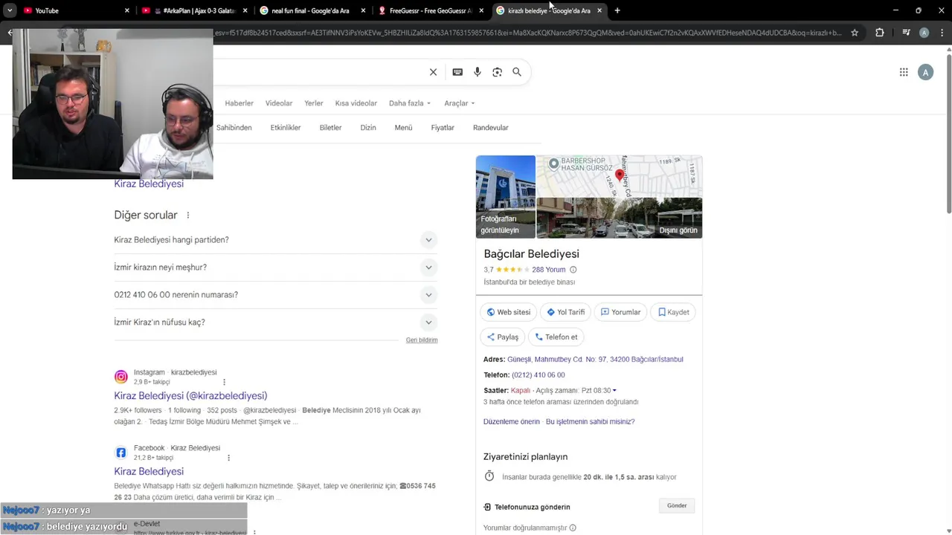This screenshot has height=535, width=952.
Task: Open a new browser tab
Action: tap(617, 10)
